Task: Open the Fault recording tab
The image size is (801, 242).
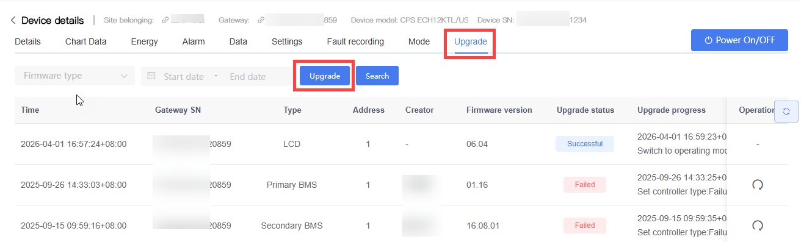Action: click(x=355, y=41)
